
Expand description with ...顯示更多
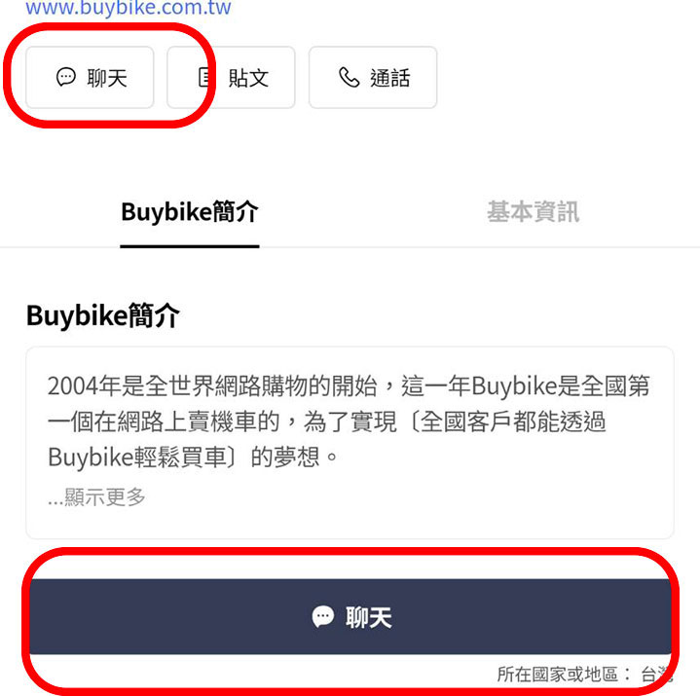pyautogui.click(x=96, y=496)
